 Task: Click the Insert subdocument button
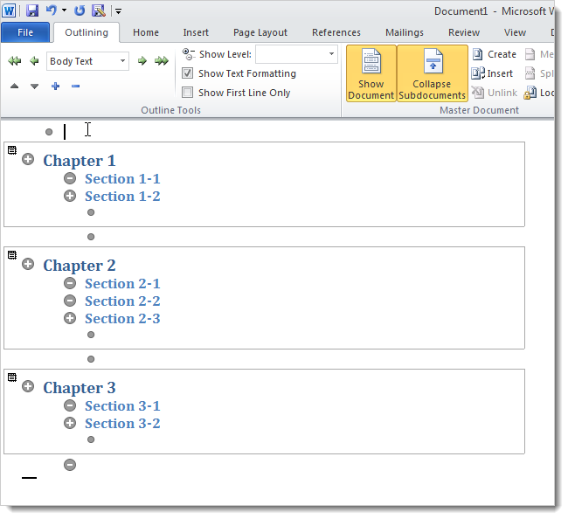point(494,73)
